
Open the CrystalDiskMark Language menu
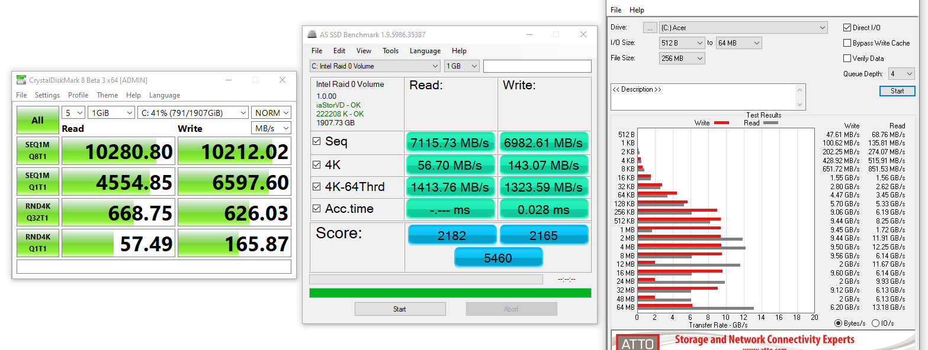165,95
